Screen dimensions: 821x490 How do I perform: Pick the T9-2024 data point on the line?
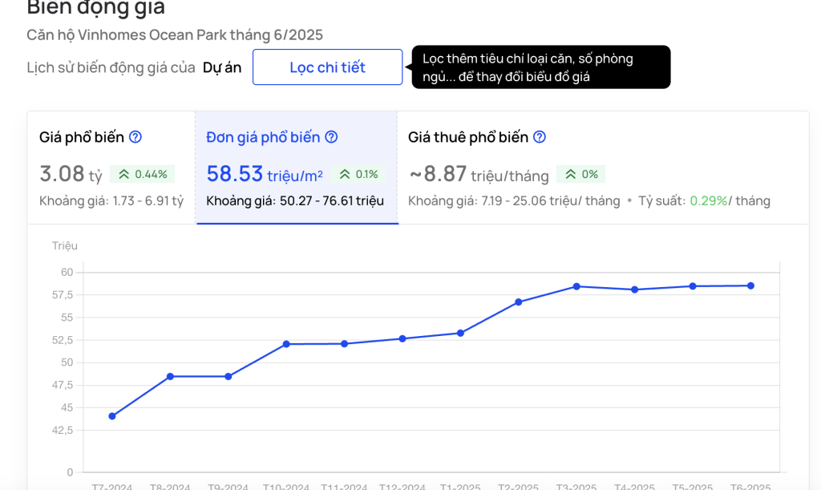coord(229,376)
